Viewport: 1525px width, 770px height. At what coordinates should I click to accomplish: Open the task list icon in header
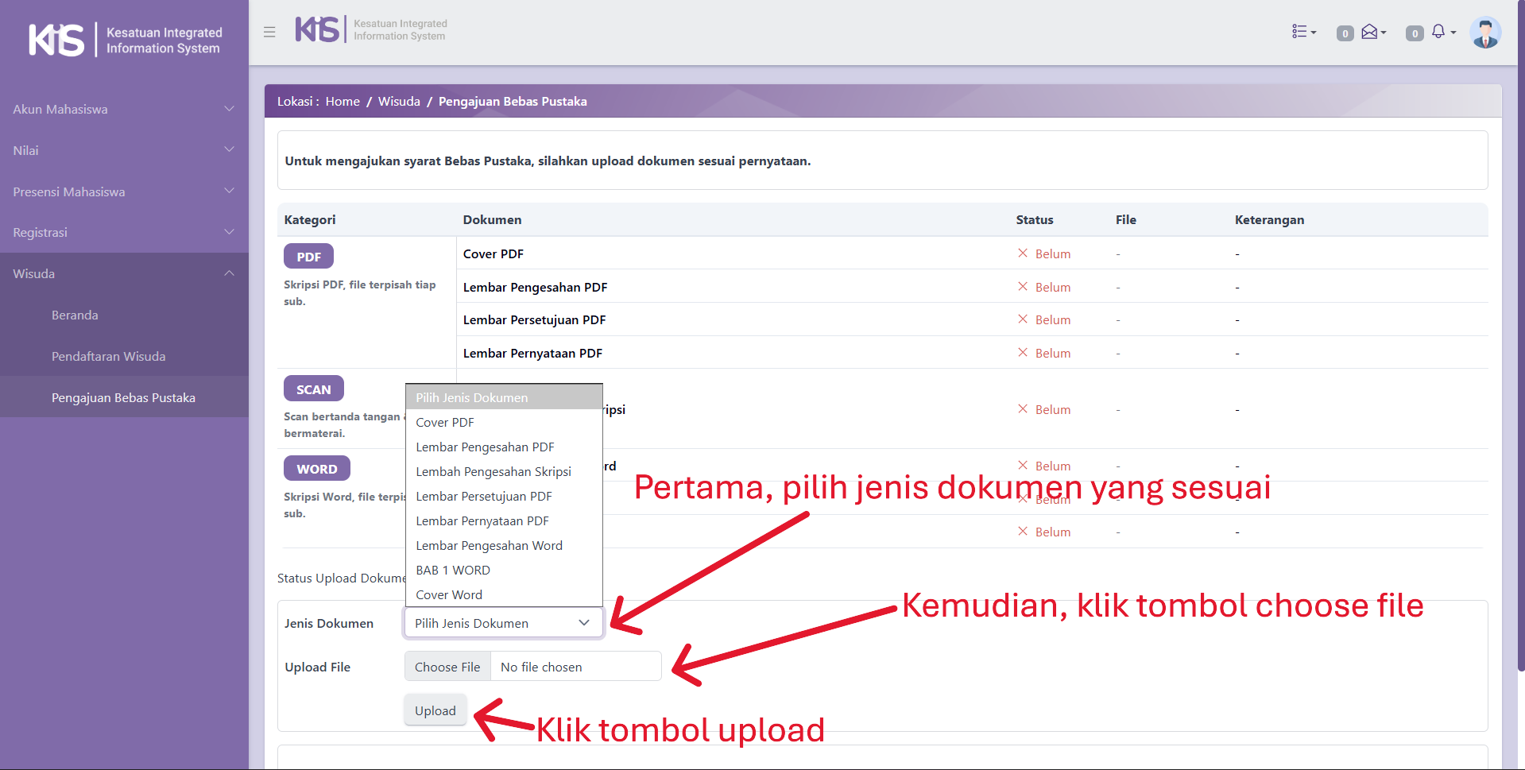(x=1303, y=32)
